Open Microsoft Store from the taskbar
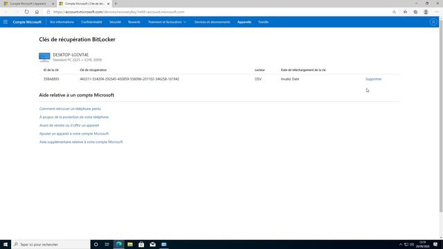The width and height of the screenshot is (443, 249). pyautogui.click(x=141, y=244)
